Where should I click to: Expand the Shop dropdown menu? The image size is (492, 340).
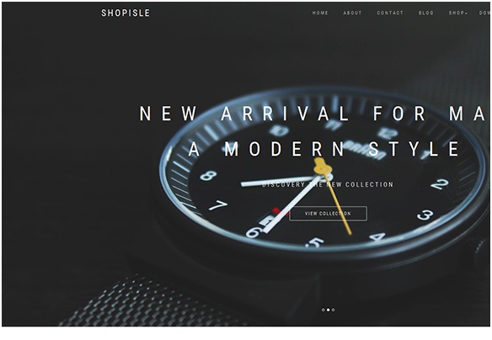(457, 13)
